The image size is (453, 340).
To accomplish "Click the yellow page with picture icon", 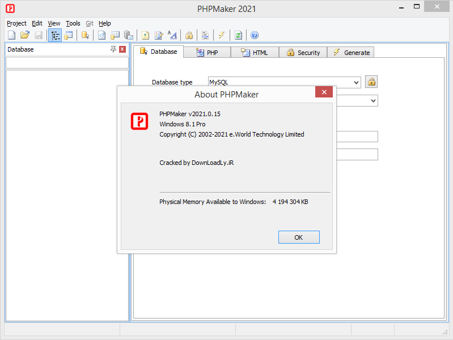I will point(145,35).
